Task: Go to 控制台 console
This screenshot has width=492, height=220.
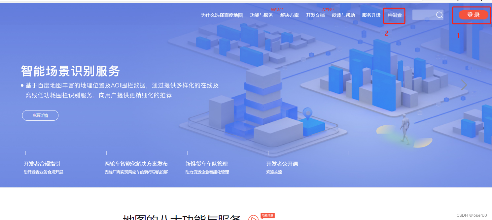Action: pyautogui.click(x=395, y=15)
